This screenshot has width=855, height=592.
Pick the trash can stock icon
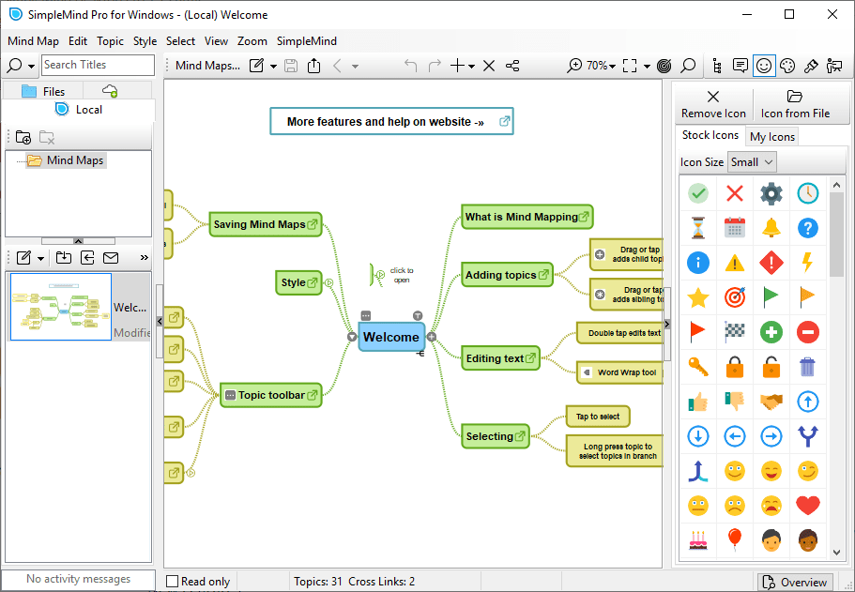[807, 367]
